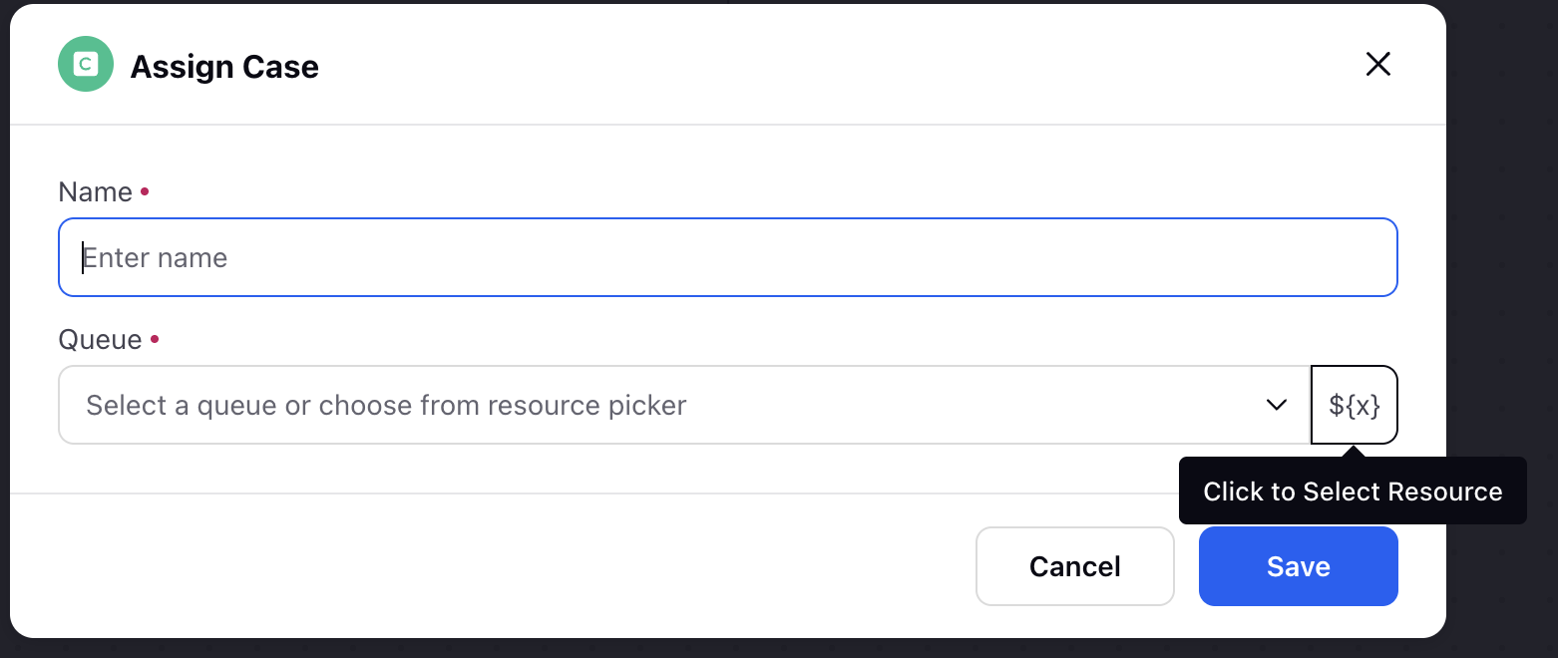This screenshot has height=658, width=1558.
Task: Click the Click to Select Resource tooltip
Action: pos(1353,492)
